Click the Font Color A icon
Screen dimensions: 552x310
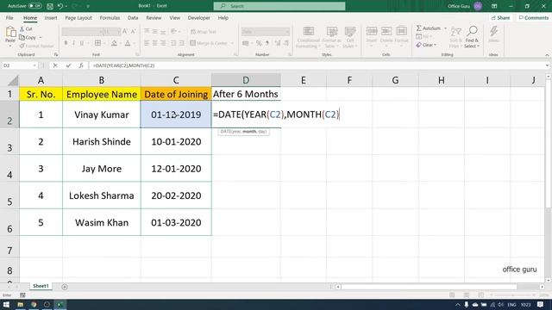coord(128,43)
